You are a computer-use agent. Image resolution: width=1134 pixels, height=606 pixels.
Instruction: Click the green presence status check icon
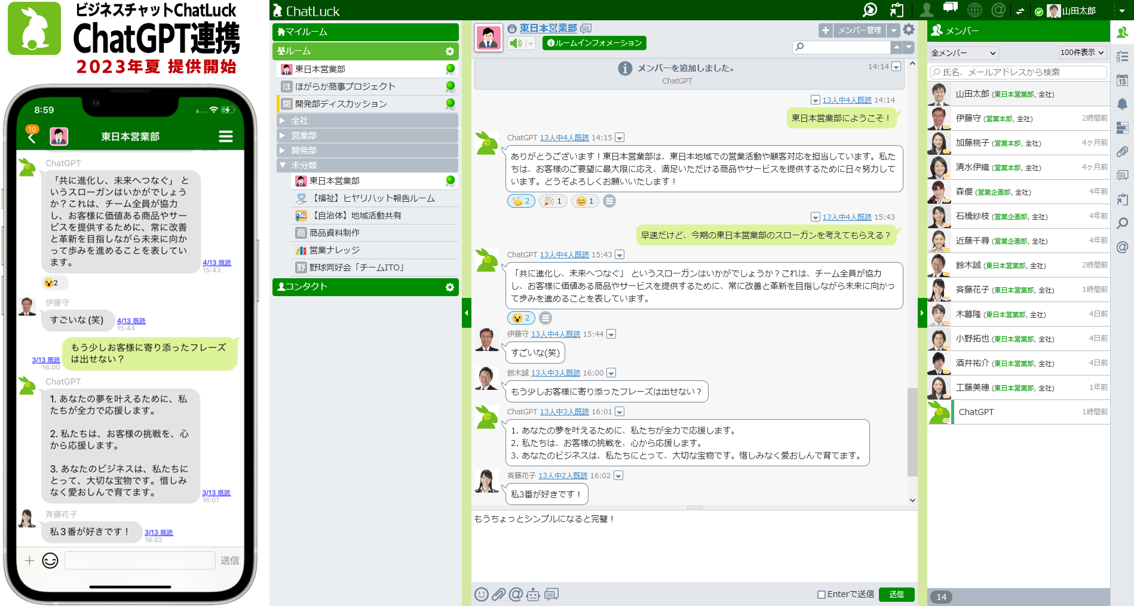pos(1040,10)
